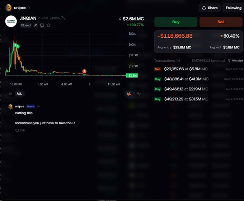The width and height of the screenshot is (244, 201).
Task: Select the Buy $49,213.29 transaction row
Action: 198,99
